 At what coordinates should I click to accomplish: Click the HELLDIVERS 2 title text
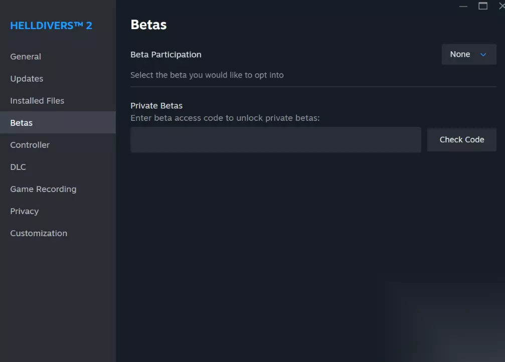click(x=51, y=26)
